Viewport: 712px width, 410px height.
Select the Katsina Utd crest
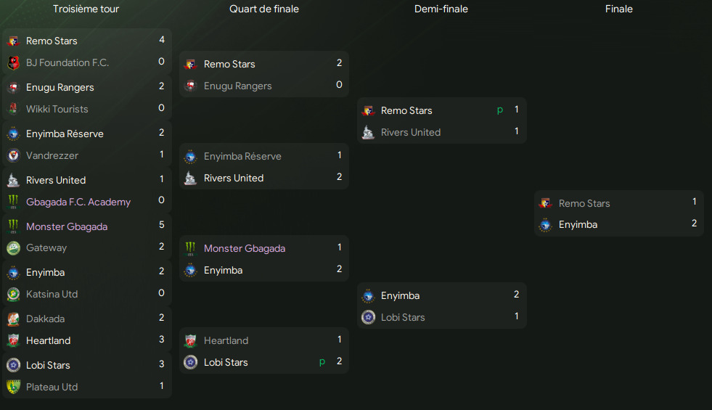[13, 295]
